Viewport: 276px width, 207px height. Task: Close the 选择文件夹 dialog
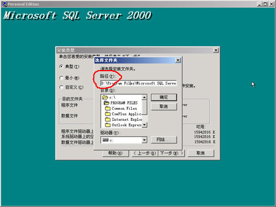[x=178, y=60]
